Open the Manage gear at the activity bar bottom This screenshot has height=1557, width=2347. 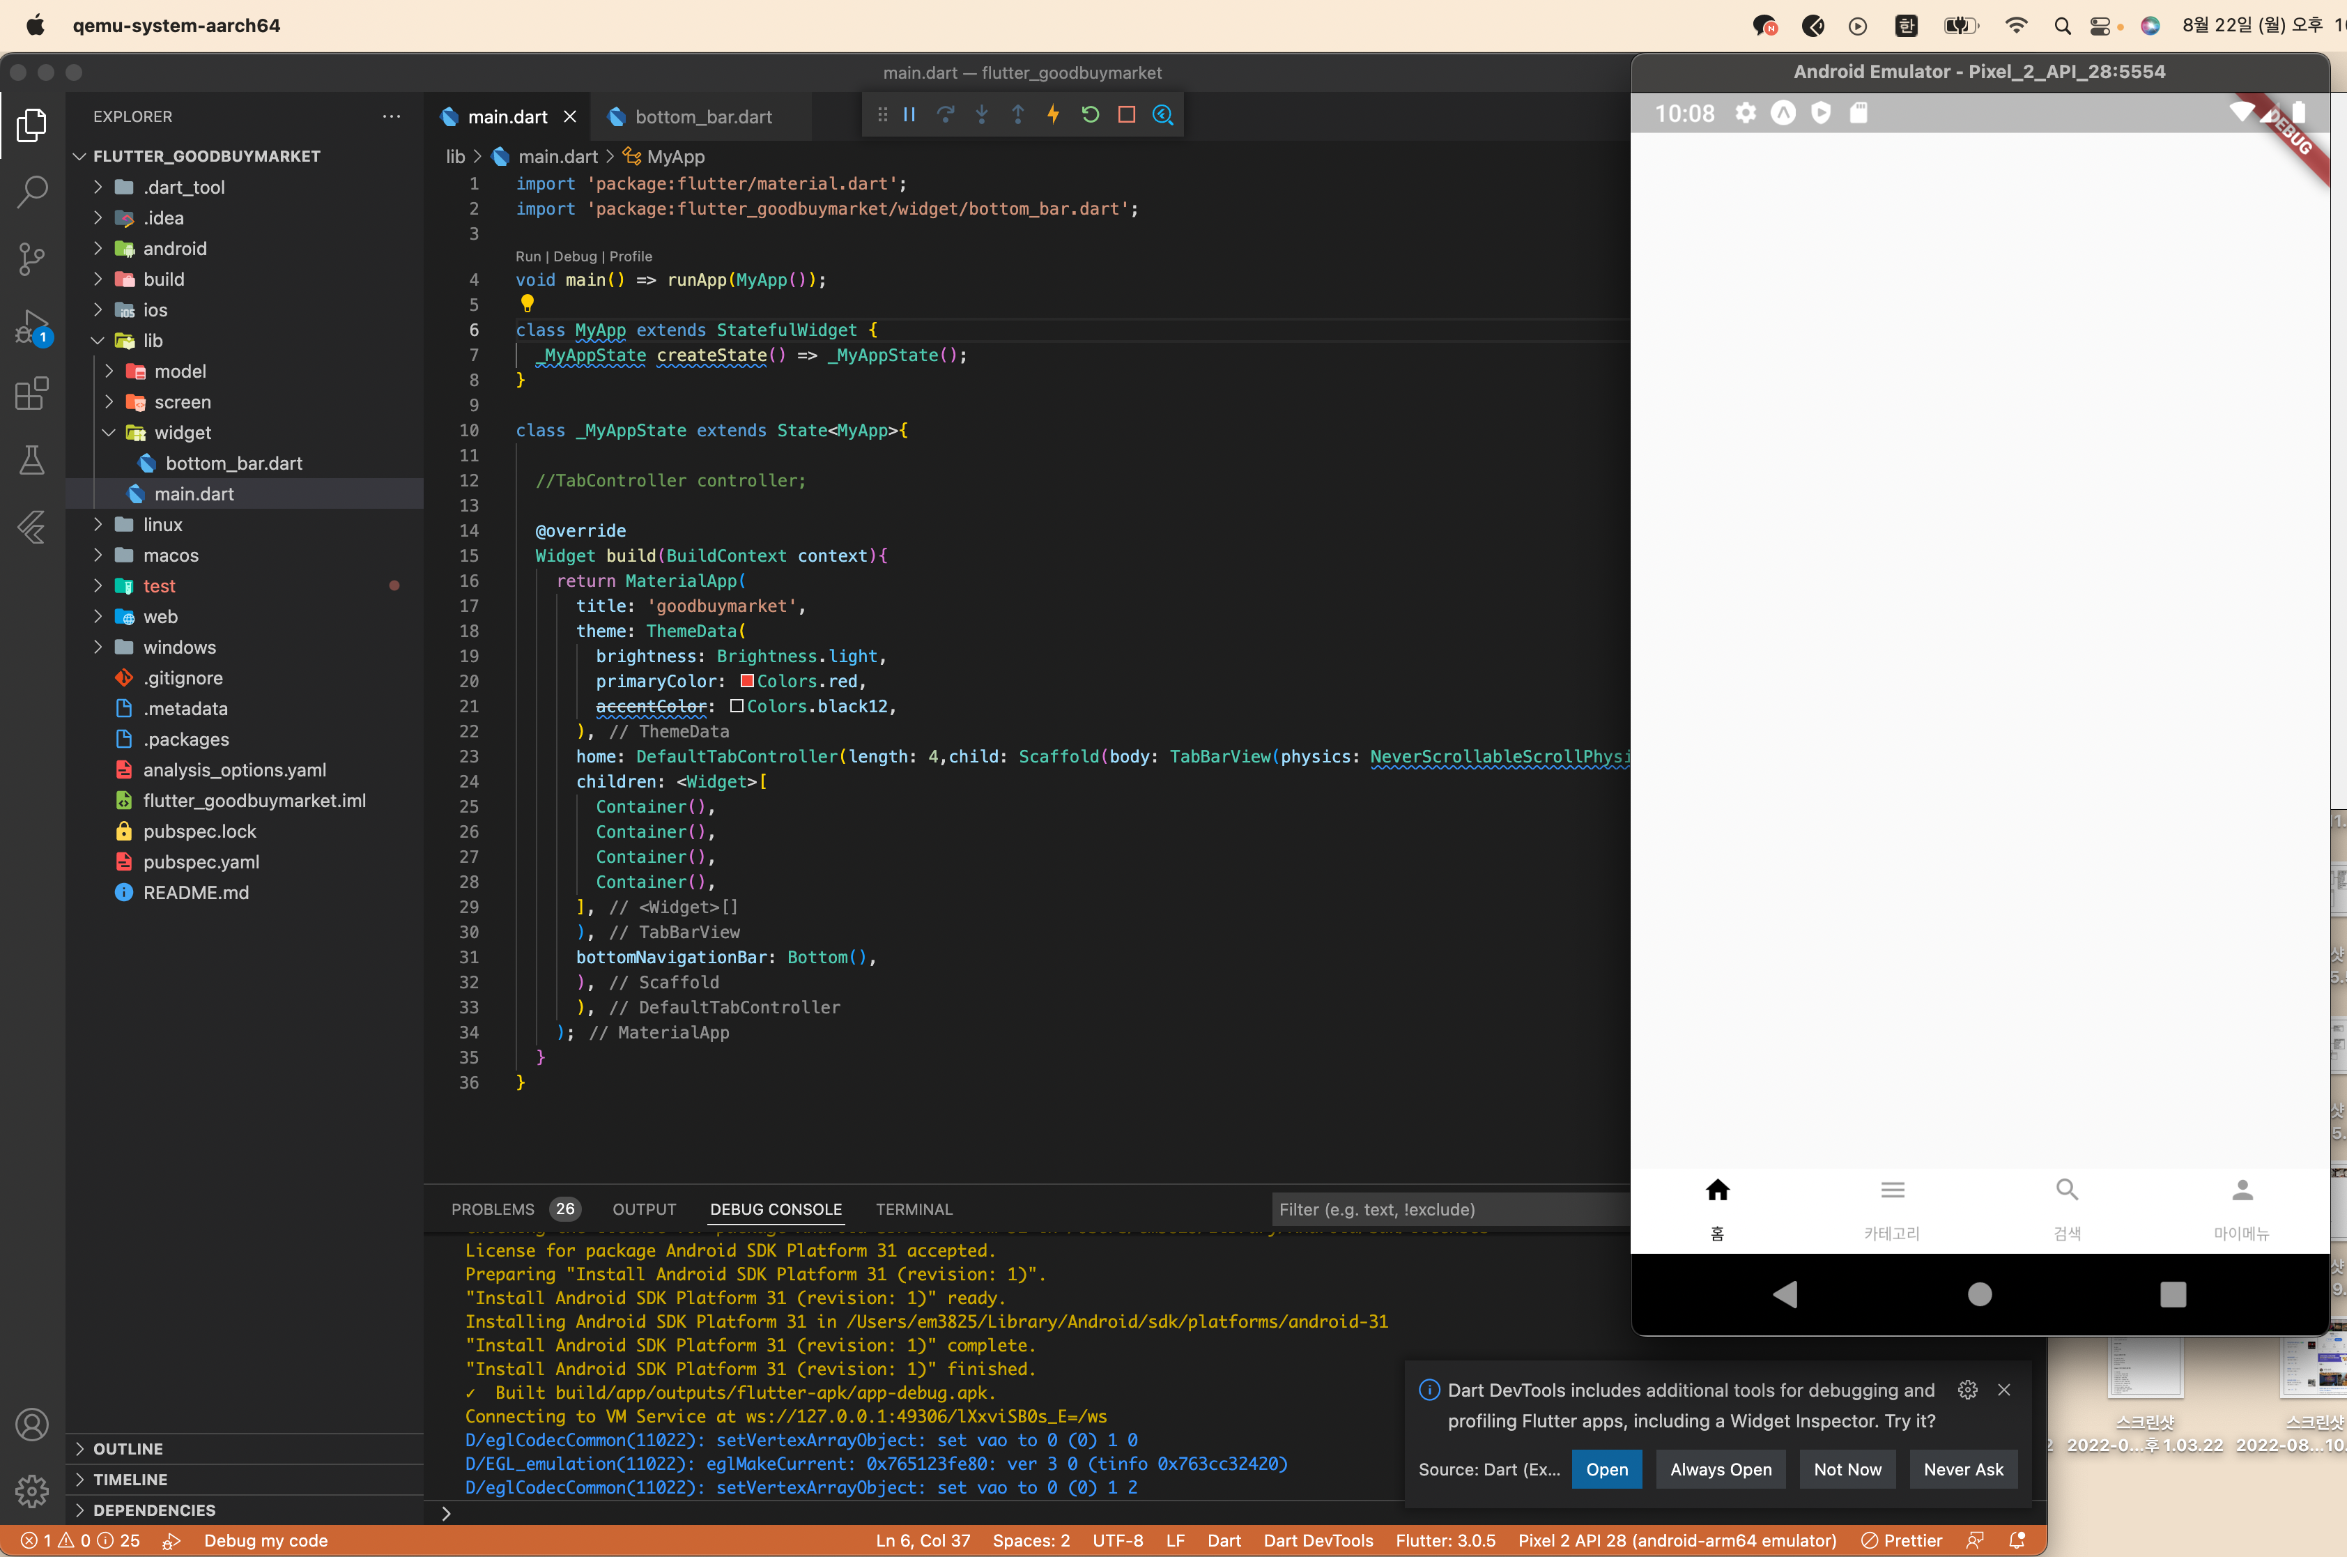32,1489
